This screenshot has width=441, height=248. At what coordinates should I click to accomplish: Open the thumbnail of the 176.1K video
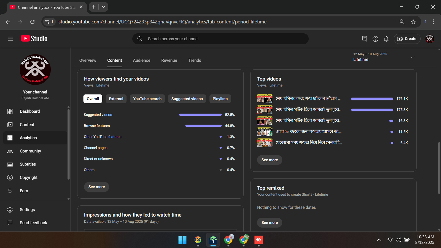tap(265, 99)
